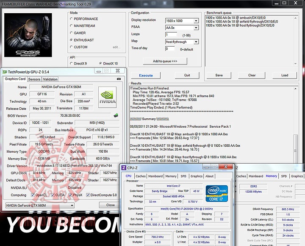Viewport: 305px width, 246px height.
Task: Open SPD tab in front CPU-Z
Action: (x=183, y=176)
